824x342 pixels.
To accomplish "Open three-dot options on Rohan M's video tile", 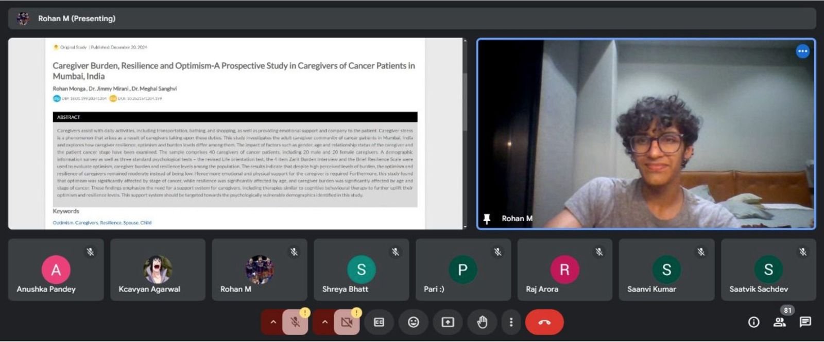I will 802,51.
